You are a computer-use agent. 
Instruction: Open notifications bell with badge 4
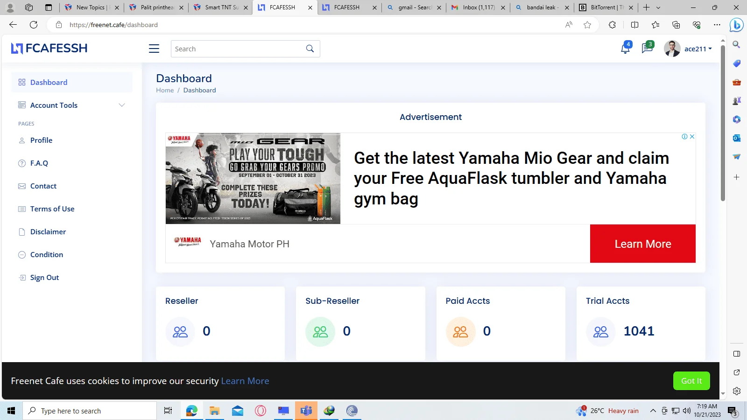[x=625, y=48]
